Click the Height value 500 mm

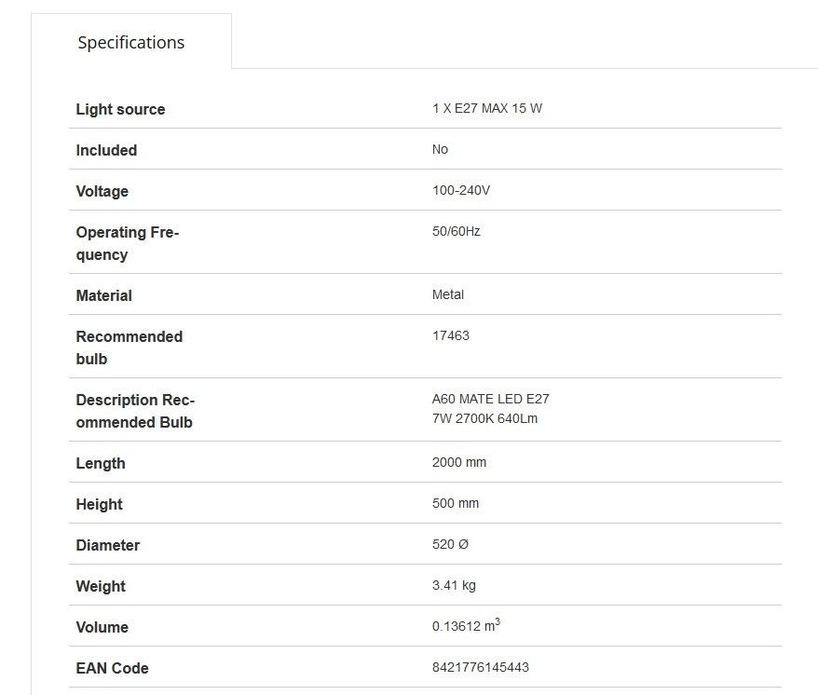pyautogui.click(x=456, y=503)
